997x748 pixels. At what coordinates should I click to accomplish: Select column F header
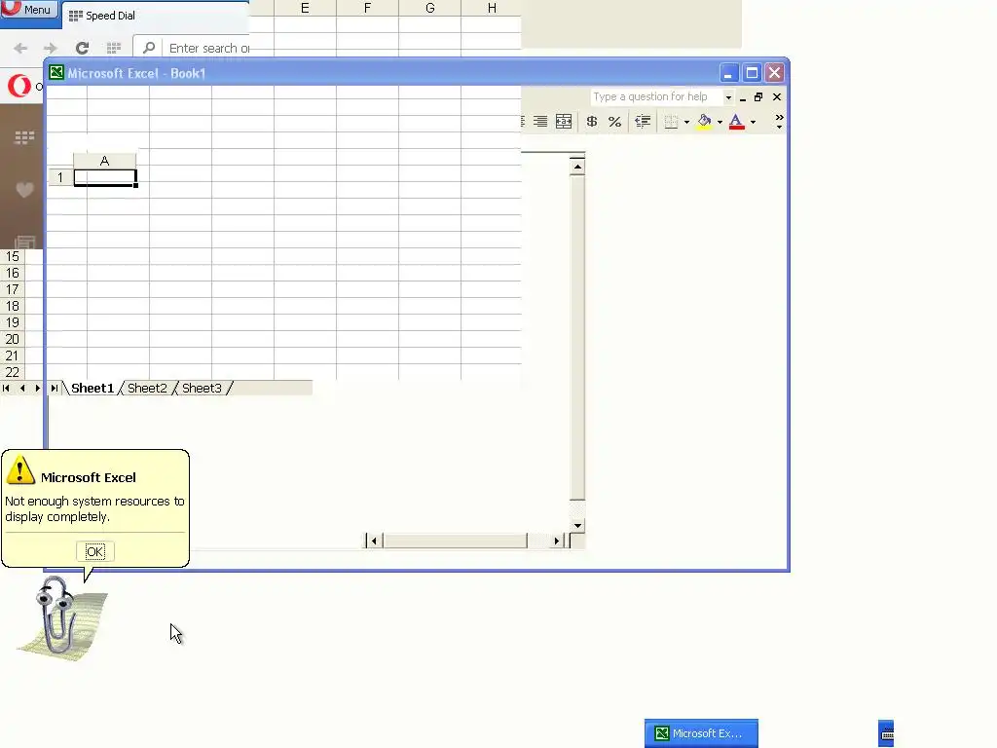tap(367, 8)
